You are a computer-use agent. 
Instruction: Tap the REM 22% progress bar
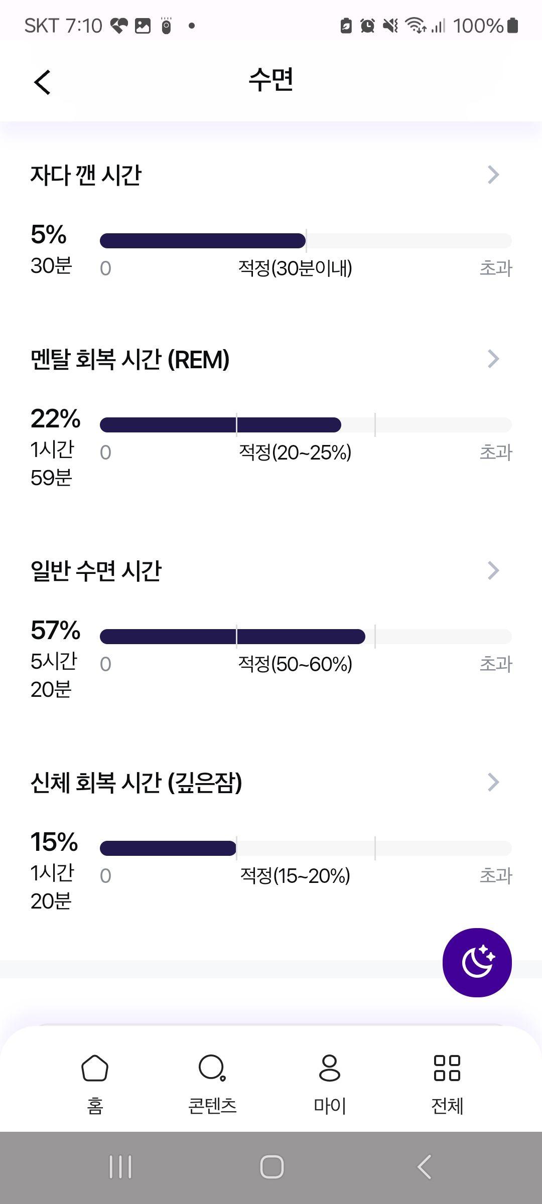click(306, 425)
